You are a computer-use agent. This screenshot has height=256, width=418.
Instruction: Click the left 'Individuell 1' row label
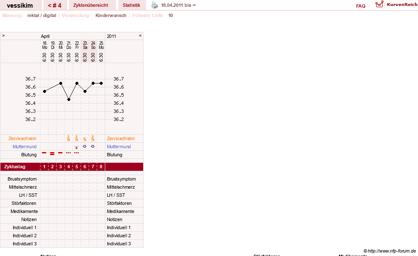[x=25, y=227]
